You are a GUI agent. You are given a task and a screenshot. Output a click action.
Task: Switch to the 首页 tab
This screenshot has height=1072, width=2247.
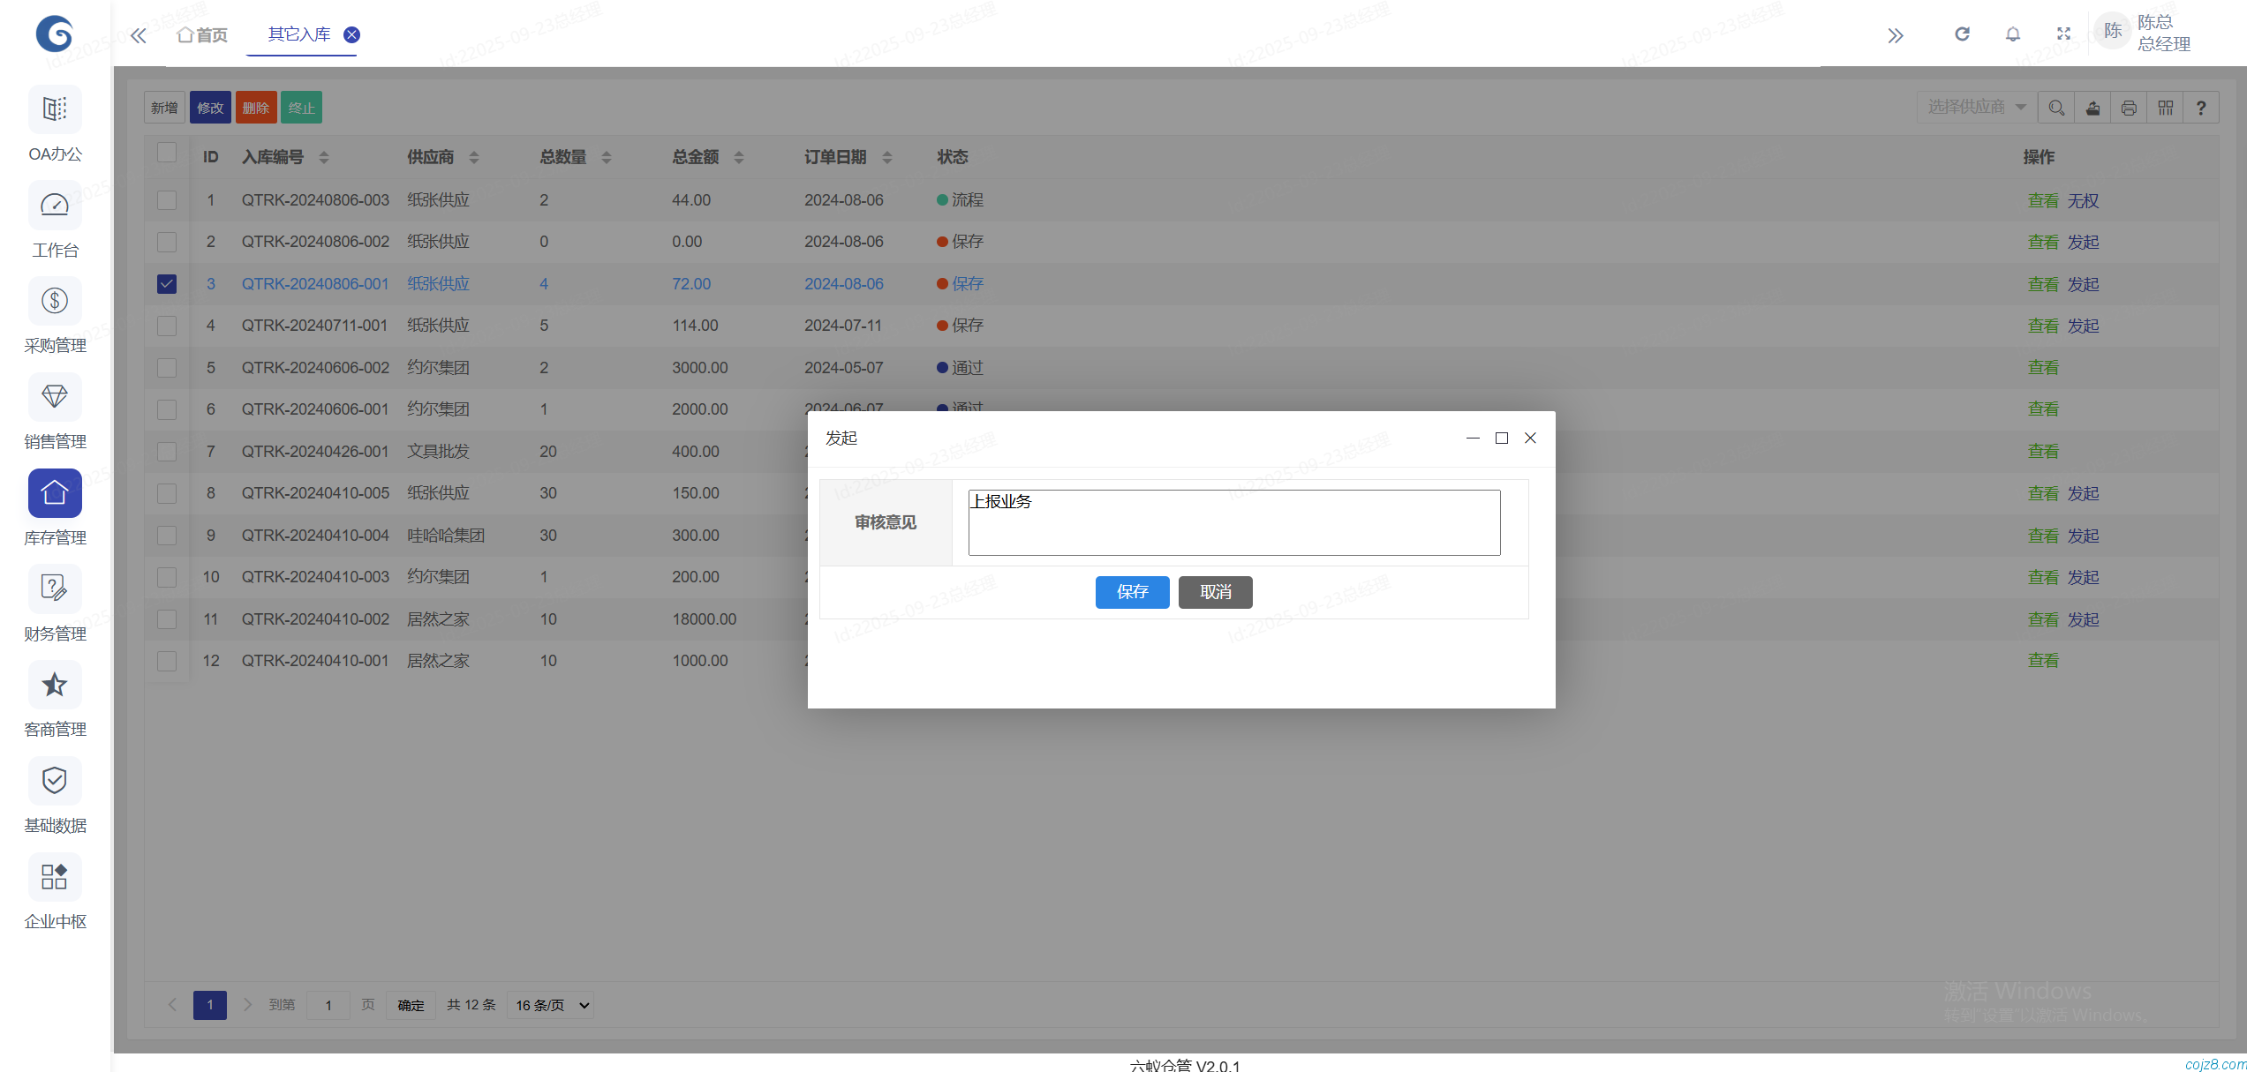202,35
